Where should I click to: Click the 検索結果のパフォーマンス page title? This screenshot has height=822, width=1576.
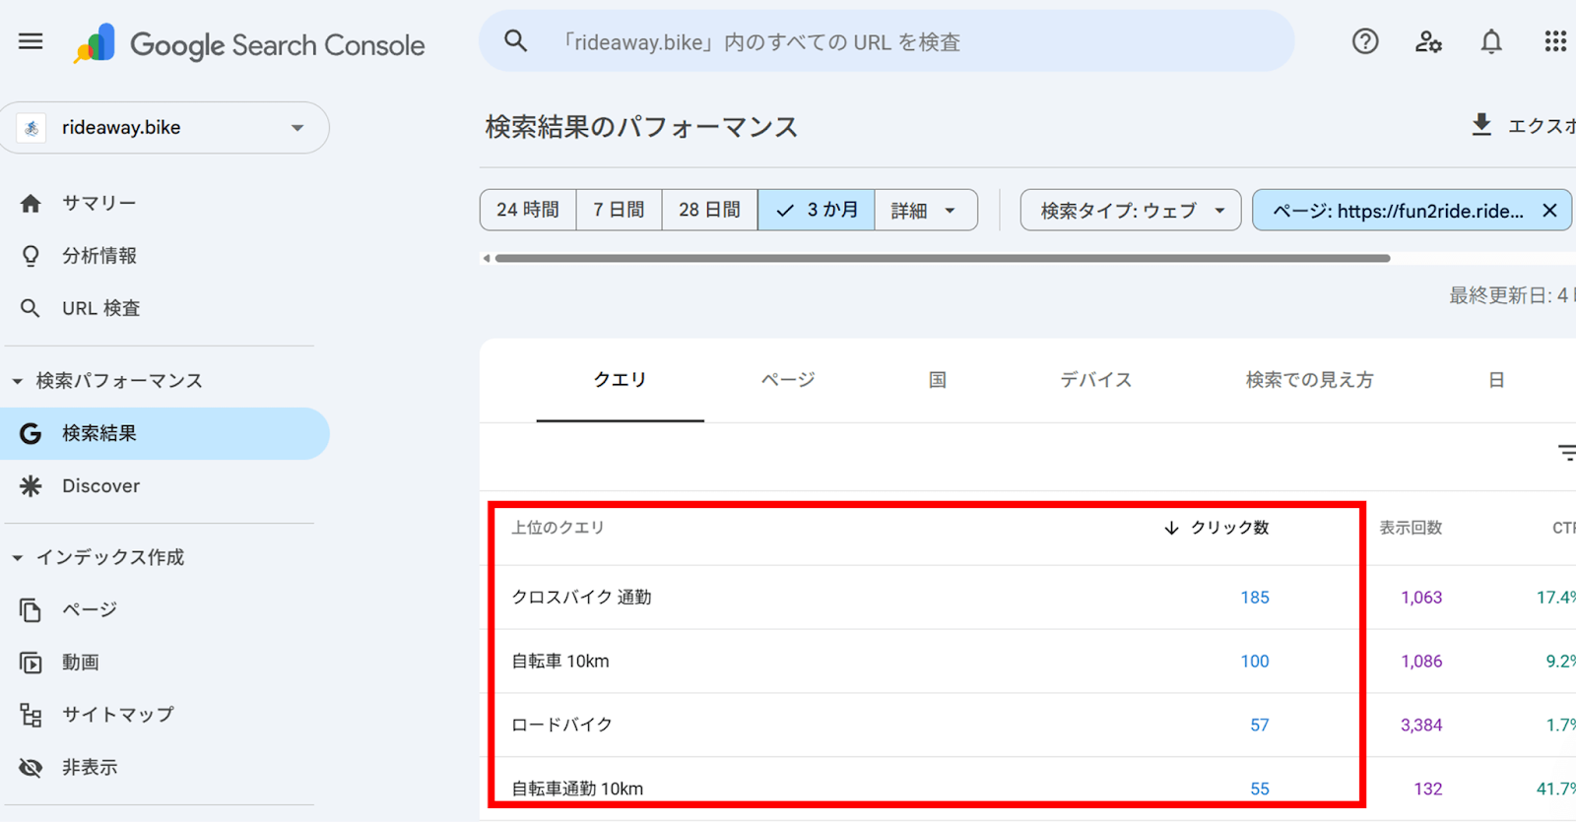point(641,127)
